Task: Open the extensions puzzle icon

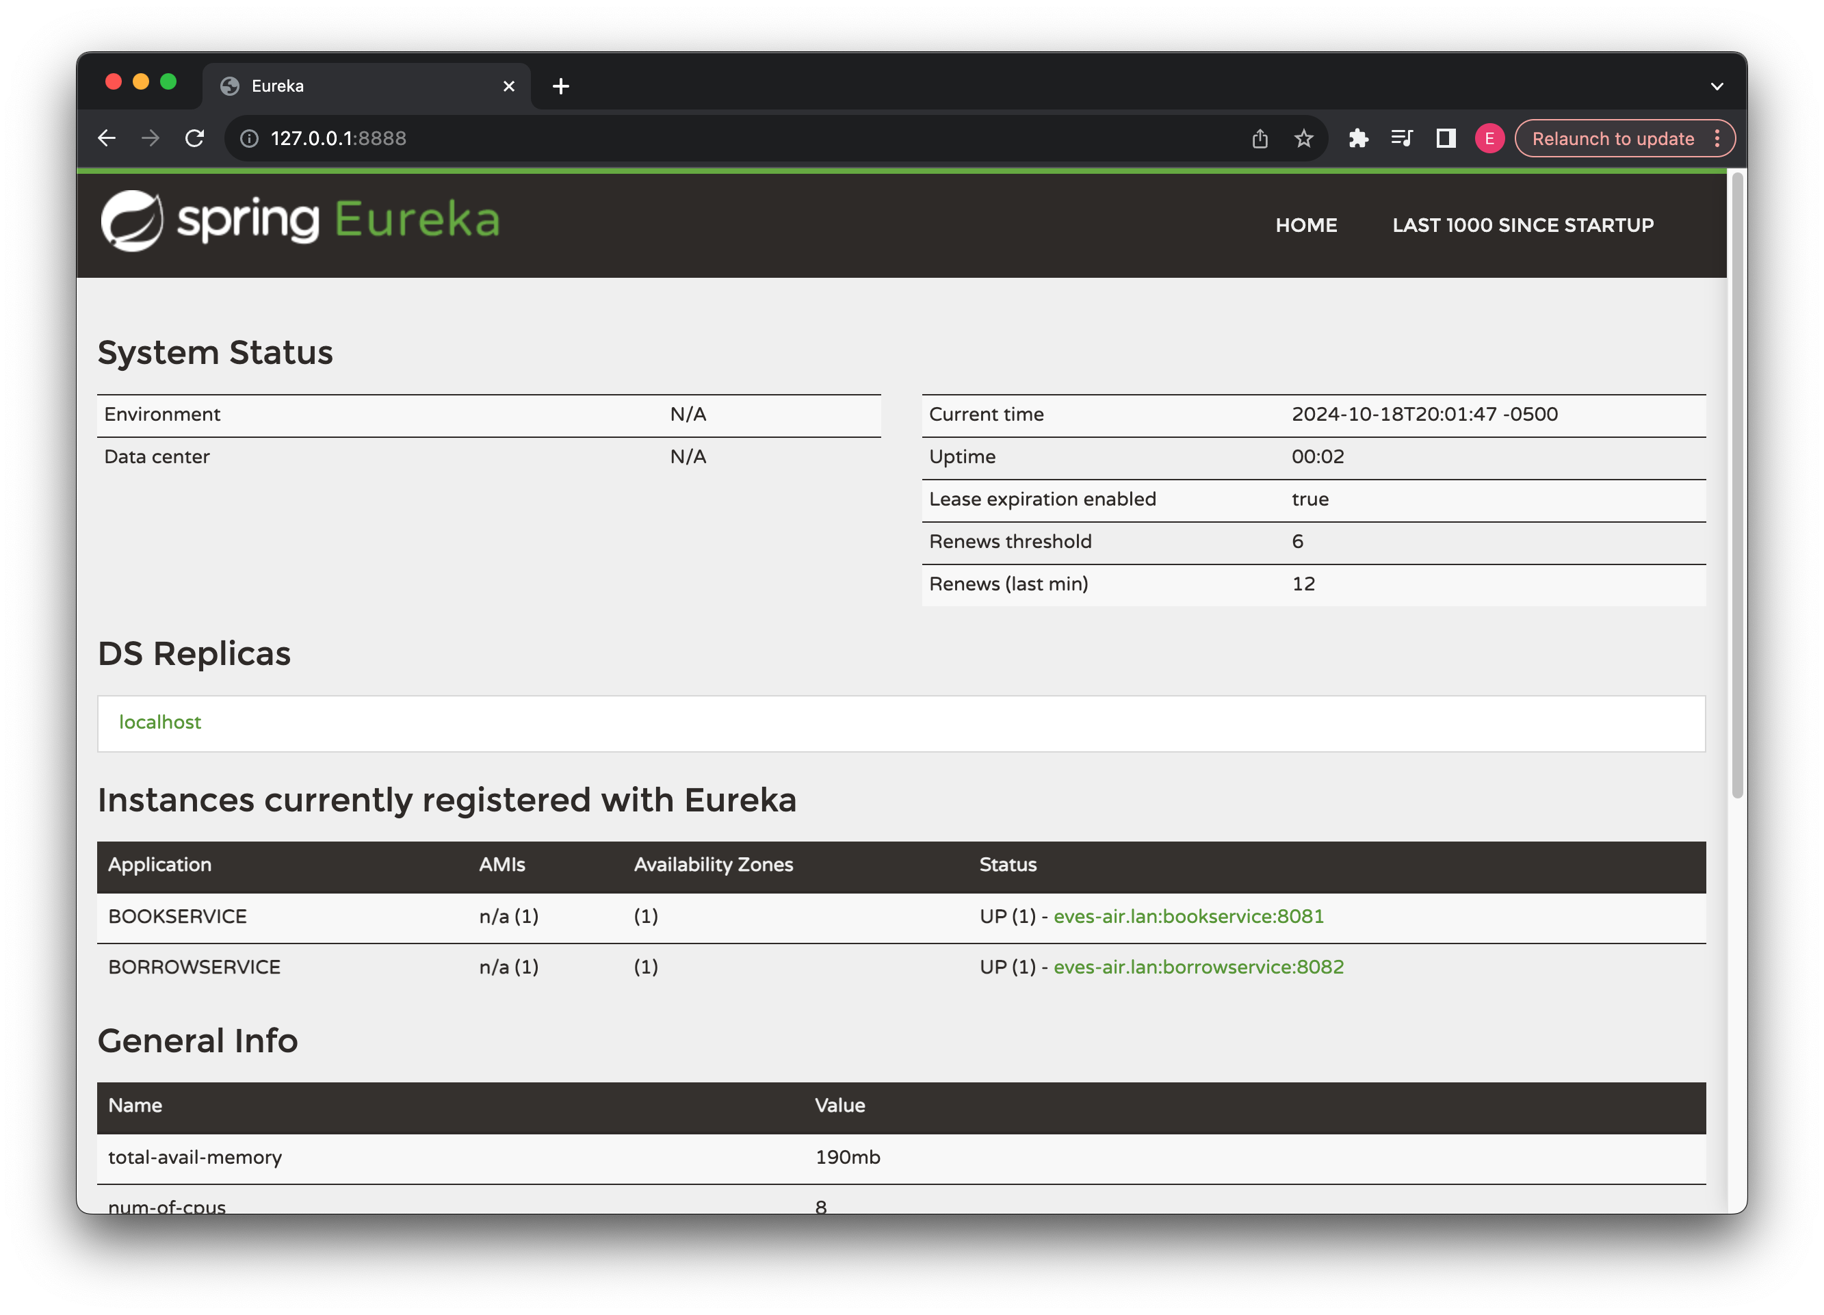Action: 1358,138
